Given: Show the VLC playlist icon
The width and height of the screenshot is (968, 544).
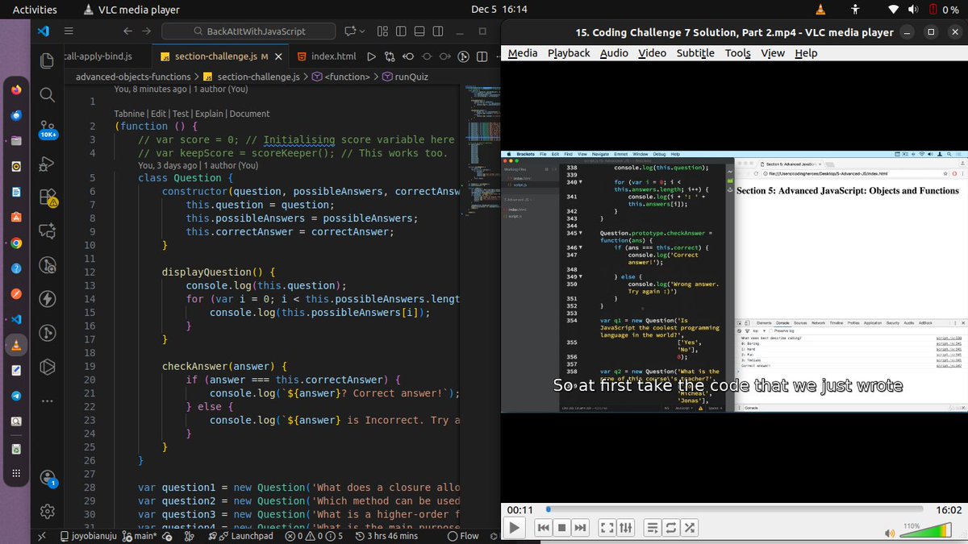Looking at the screenshot, I should (x=652, y=527).
